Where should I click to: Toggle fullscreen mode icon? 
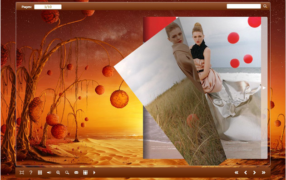tap(22, 173)
